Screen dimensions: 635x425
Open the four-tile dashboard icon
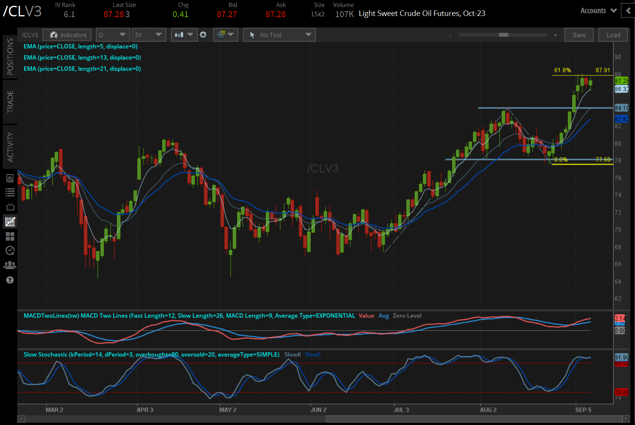pos(10,236)
